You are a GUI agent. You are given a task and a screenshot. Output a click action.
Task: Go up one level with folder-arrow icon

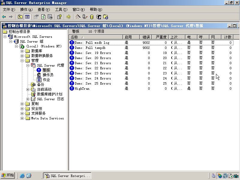click(x=20, y=17)
